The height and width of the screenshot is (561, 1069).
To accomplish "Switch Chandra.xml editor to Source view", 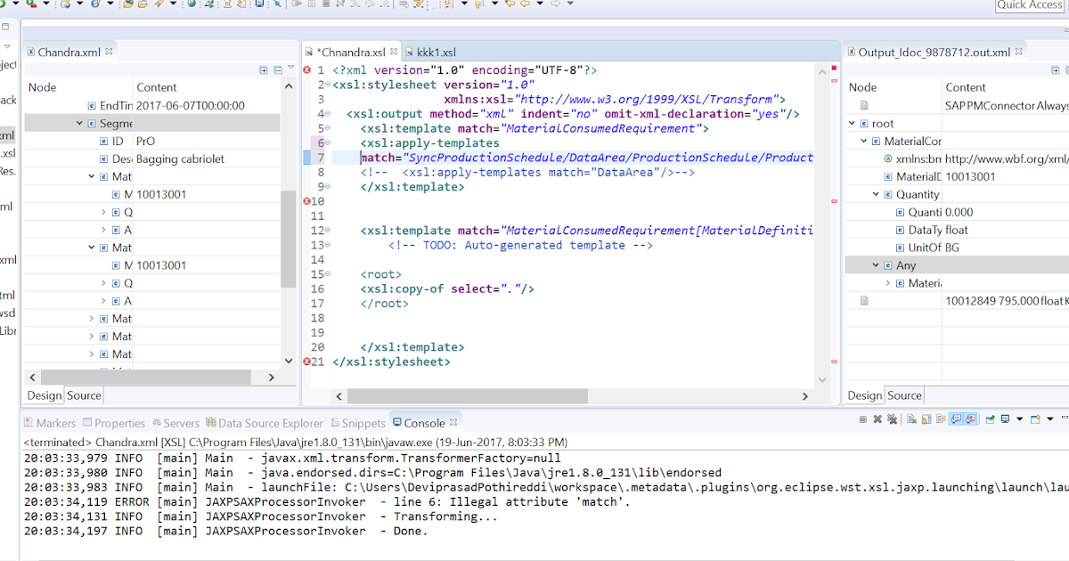I will point(83,394).
